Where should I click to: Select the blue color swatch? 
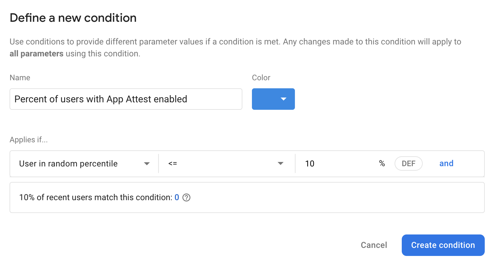tap(266, 99)
